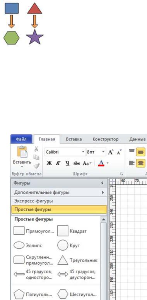Select the Скругленный прямоугольник shape

(34, 260)
